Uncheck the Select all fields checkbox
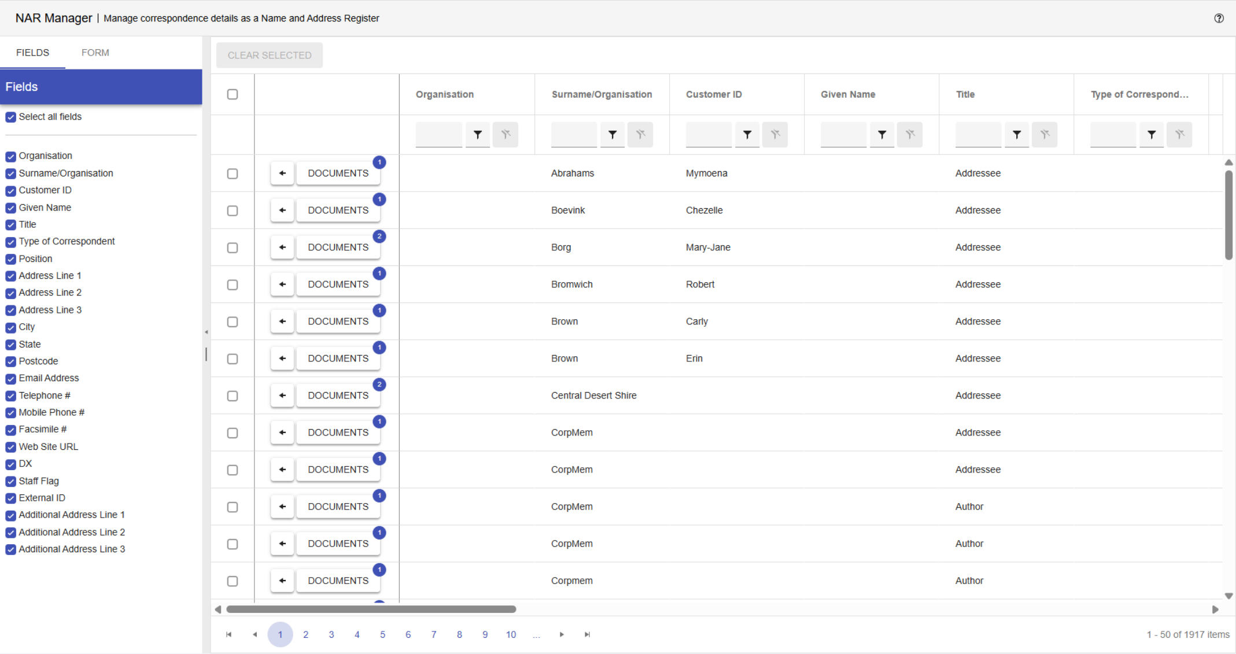Image resolution: width=1236 pixels, height=654 pixels. coord(10,117)
